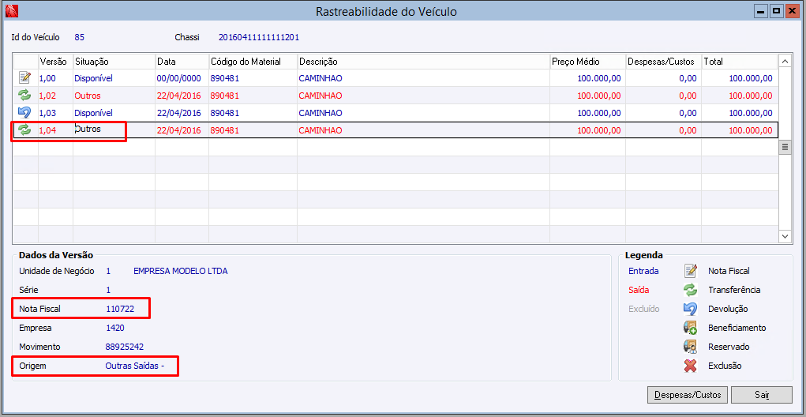
Task: Click the Empresa value 1420
Action: [x=115, y=328]
